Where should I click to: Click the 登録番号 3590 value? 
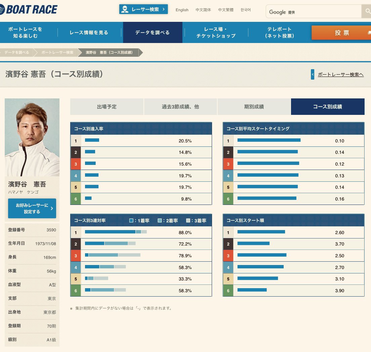51,230
